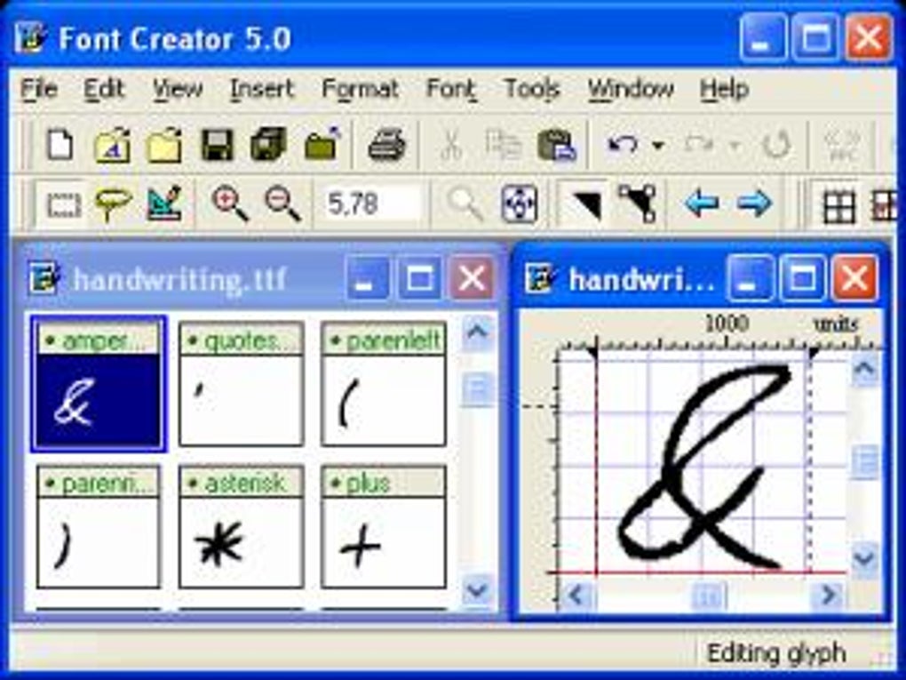Image resolution: width=906 pixels, height=680 pixels.
Task: Click the Zoom Out magnifier icon
Action: pos(283,204)
